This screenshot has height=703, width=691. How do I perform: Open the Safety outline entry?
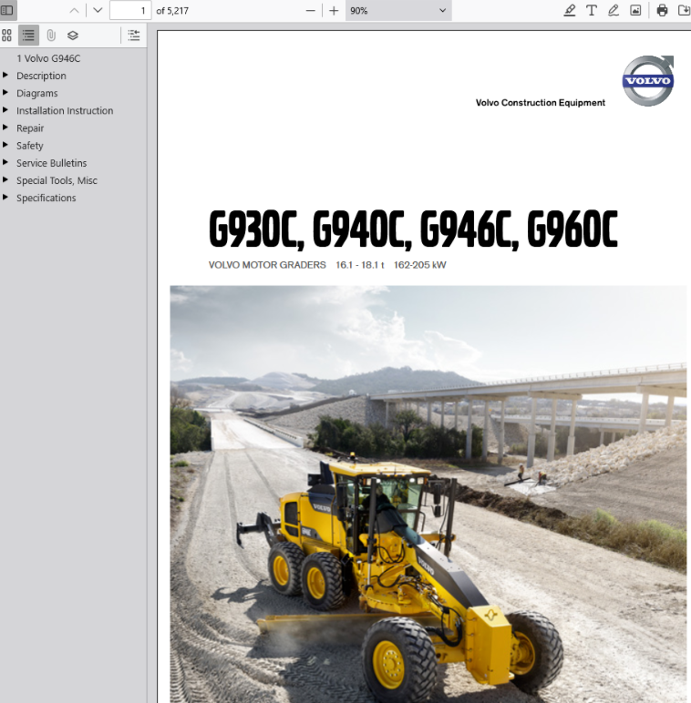pyautogui.click(x=30, y=146)
